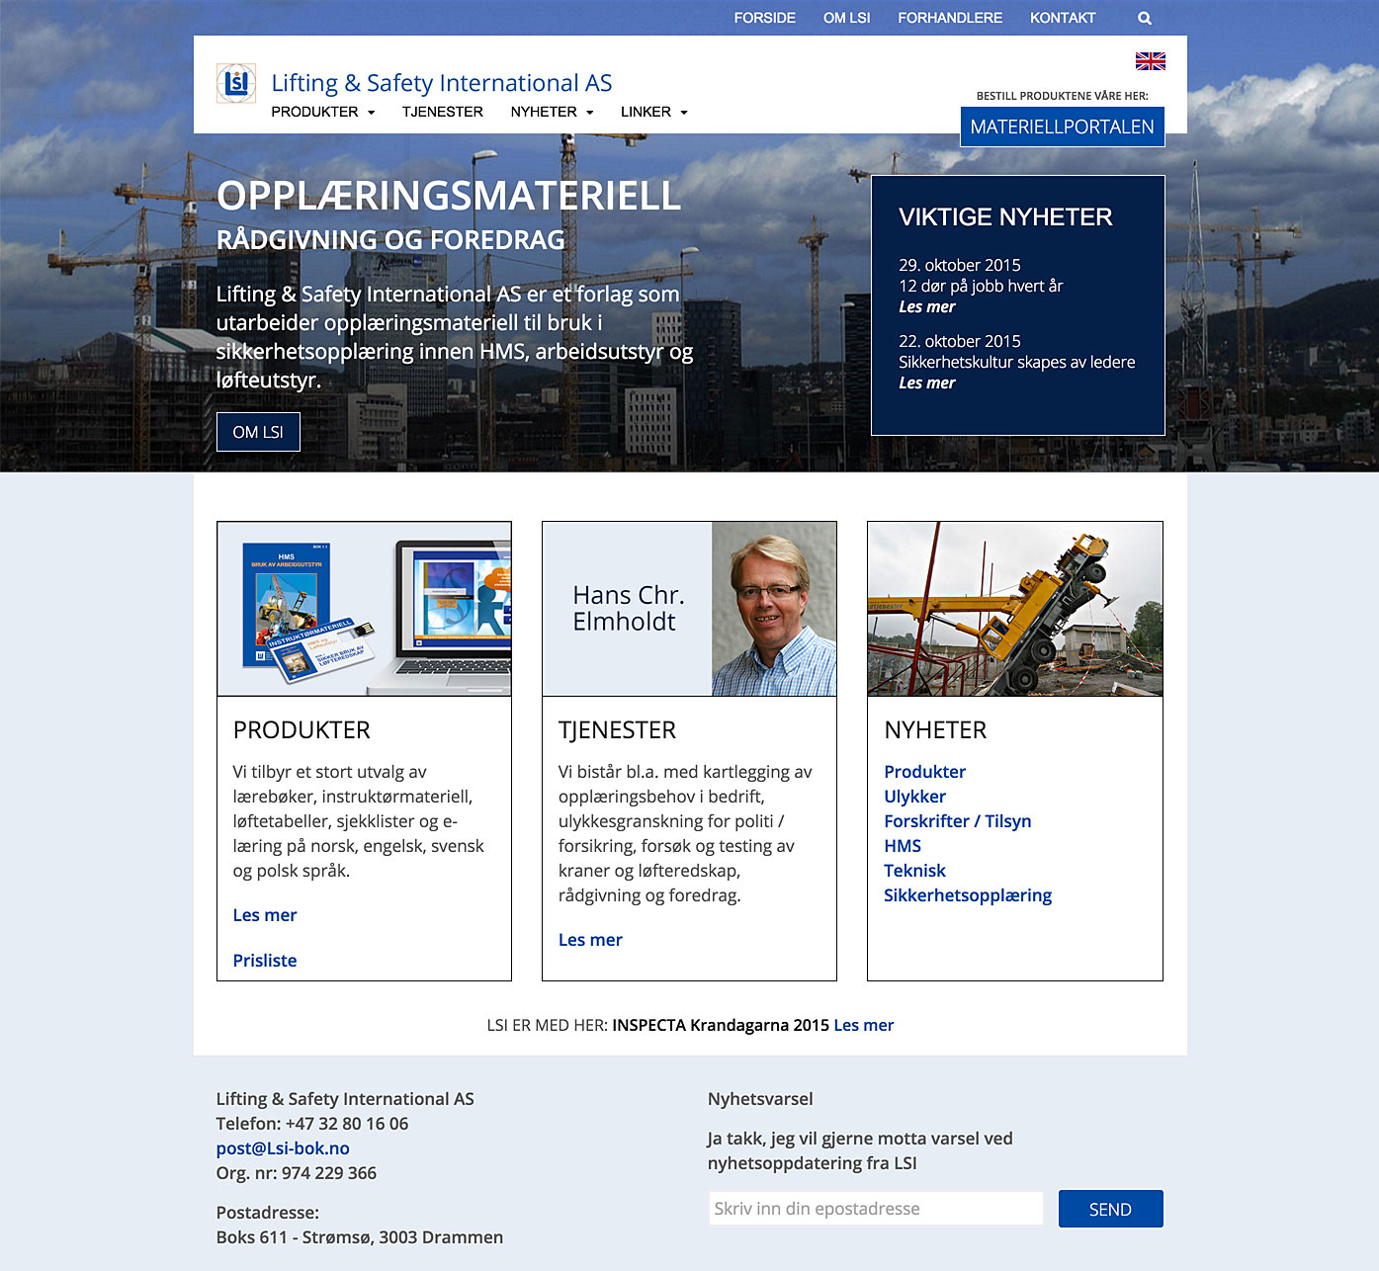Viewport: 1379px width, 1271px height.
Task: Open Les mer for INSPECTA Krandagarna 2015
Action: pyautogui.click(x=864, y=1025)
